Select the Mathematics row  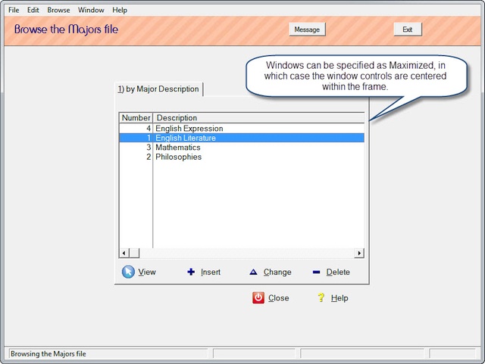178,148
